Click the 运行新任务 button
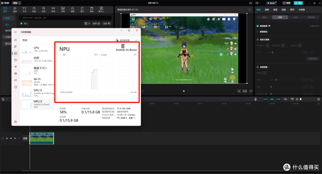322x174 pixels. coord(123,40)
